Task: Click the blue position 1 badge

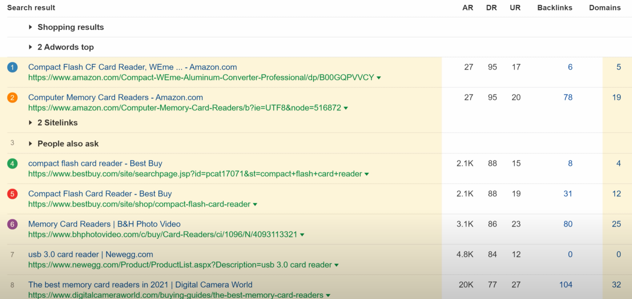Action: [x=12, y=67]
